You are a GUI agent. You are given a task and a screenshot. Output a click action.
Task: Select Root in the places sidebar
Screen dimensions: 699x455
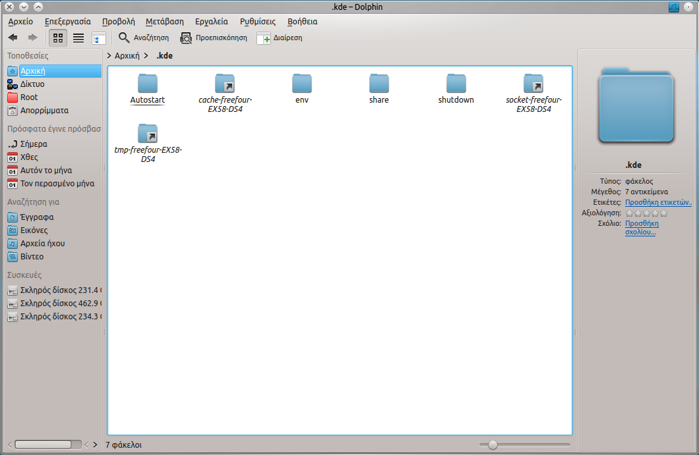(x=29, y=97)
